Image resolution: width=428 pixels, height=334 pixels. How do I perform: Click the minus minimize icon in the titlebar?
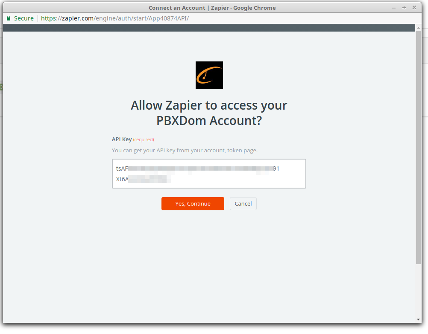tap(393, 7)
